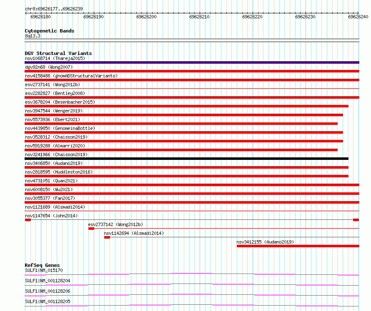Open variant nsv5573936 (Ebert2021)

click(x=53, y=119)
